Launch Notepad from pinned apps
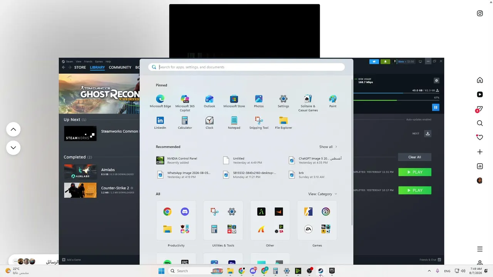Image resolution: width=493 pixels, height=277 pixels. [x=234, y=123]
